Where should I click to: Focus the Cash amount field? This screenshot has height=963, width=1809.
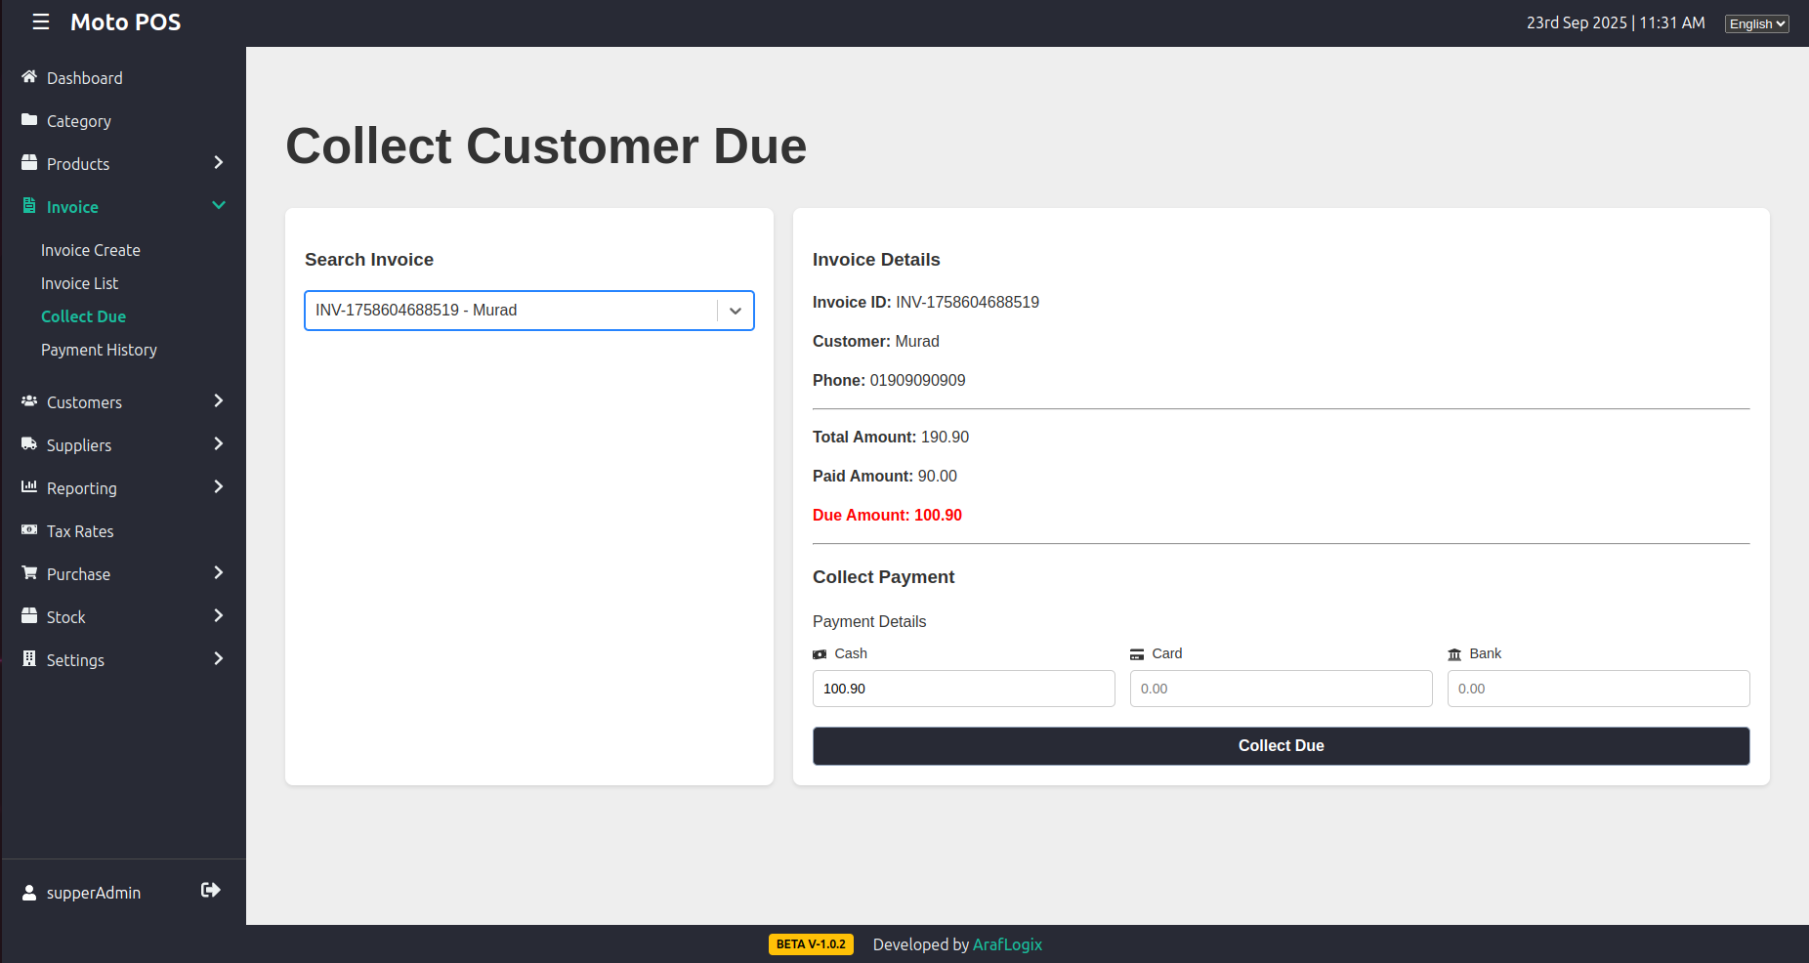click(x=963, y=689)
